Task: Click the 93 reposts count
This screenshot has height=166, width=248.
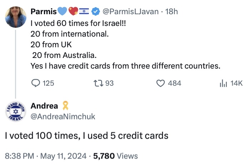Action: [x=110, y=83]
